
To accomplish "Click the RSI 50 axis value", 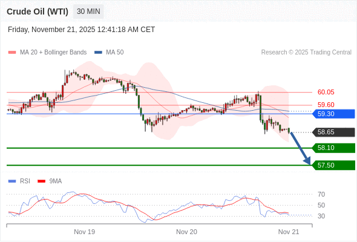I will click(321, 205).
